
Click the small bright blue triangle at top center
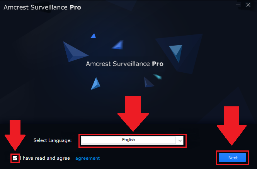click(93, 36)
